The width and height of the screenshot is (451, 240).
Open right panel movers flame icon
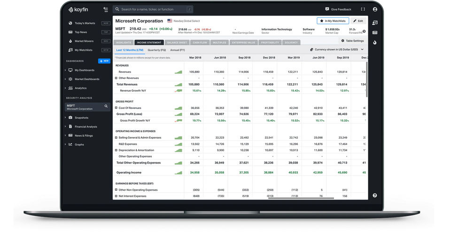tap(375, 42)
